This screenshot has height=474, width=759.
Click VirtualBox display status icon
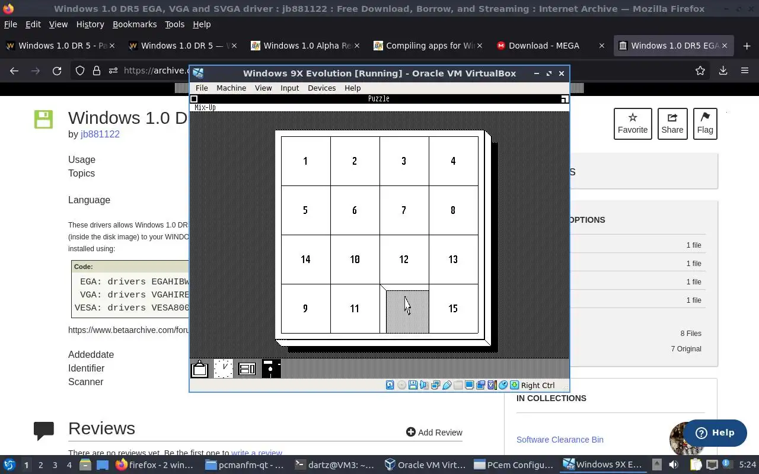[x=469, y=385]
